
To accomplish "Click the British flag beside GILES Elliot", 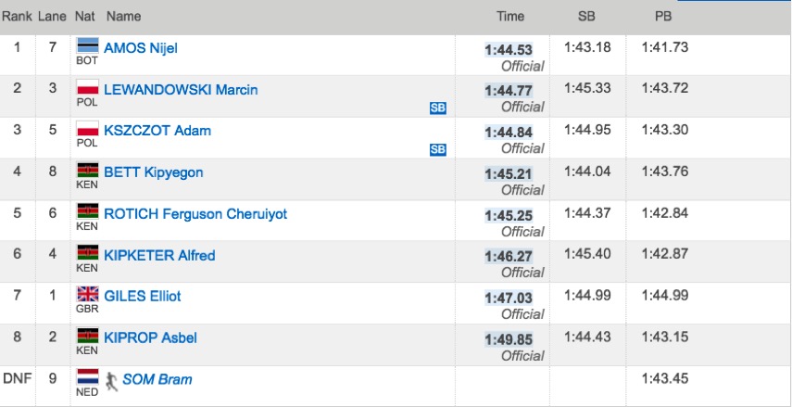I will point(87,294).
